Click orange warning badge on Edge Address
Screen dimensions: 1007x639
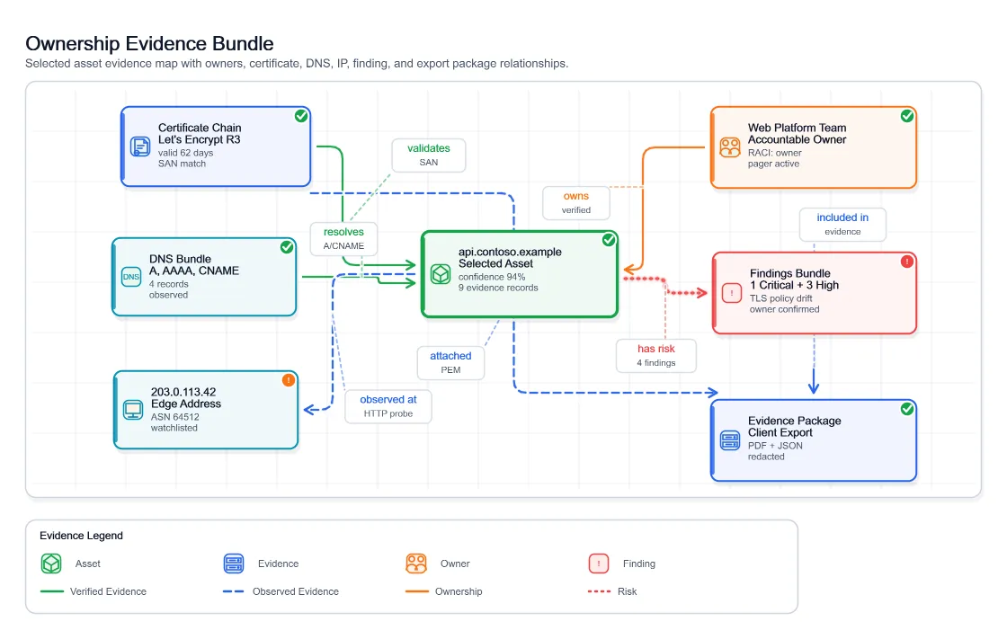289,380
